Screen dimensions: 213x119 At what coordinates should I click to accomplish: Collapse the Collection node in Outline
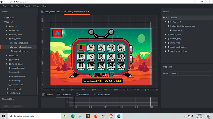164,18
